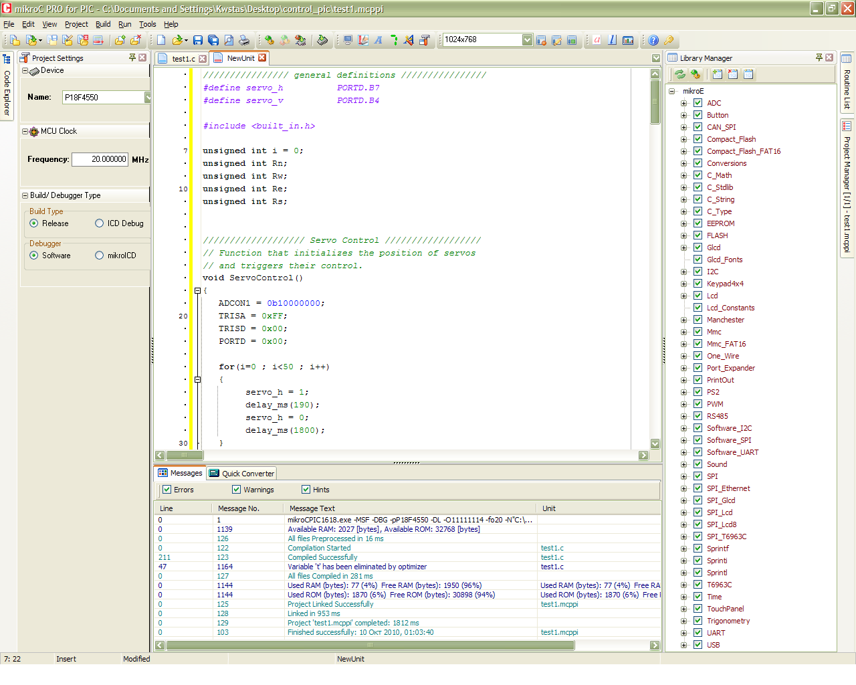This screenshot has width=856, height=685.
Task: Collapse the mikroE root tree node
Action: [672, 91]
